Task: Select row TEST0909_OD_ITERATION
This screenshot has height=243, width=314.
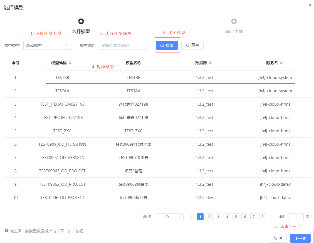Action: pos(157,144)
